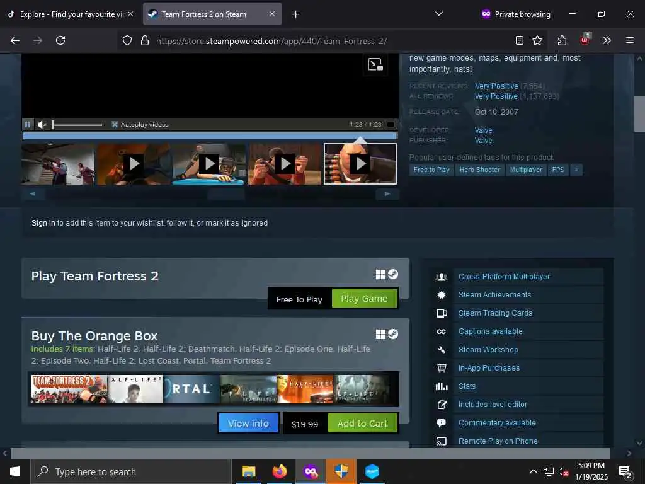The height and width of the screenshot is (484, 645).
Task: Toggle Autoplay videos checkbox
Action: [x=115, y=124]
